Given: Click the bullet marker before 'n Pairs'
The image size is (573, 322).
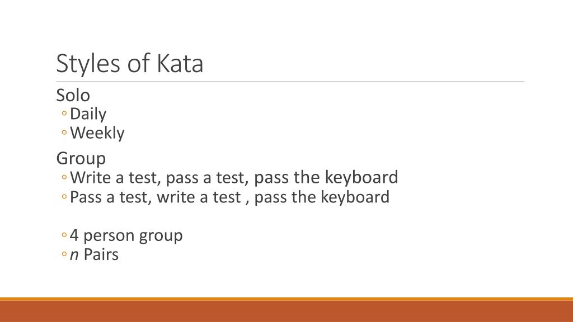Looking at the screenshot, I should point(64,254).
